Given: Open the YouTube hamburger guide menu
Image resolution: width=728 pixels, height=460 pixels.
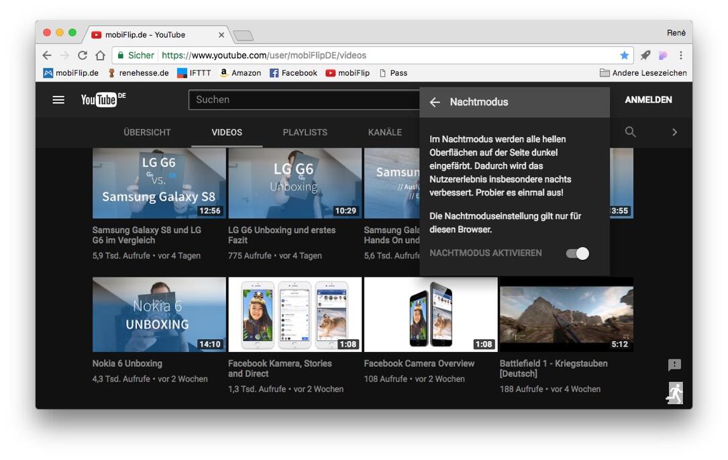Looking at the screenshot, I should tap(58, 100).
